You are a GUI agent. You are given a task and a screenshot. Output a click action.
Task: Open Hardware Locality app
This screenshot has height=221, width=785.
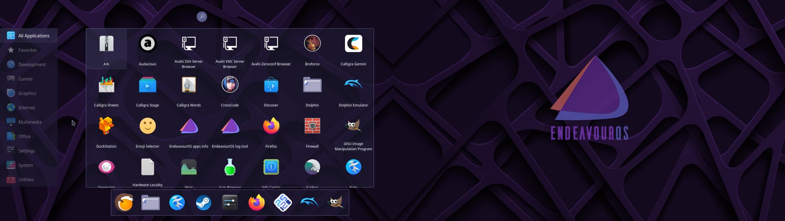[x=148, y=172]
